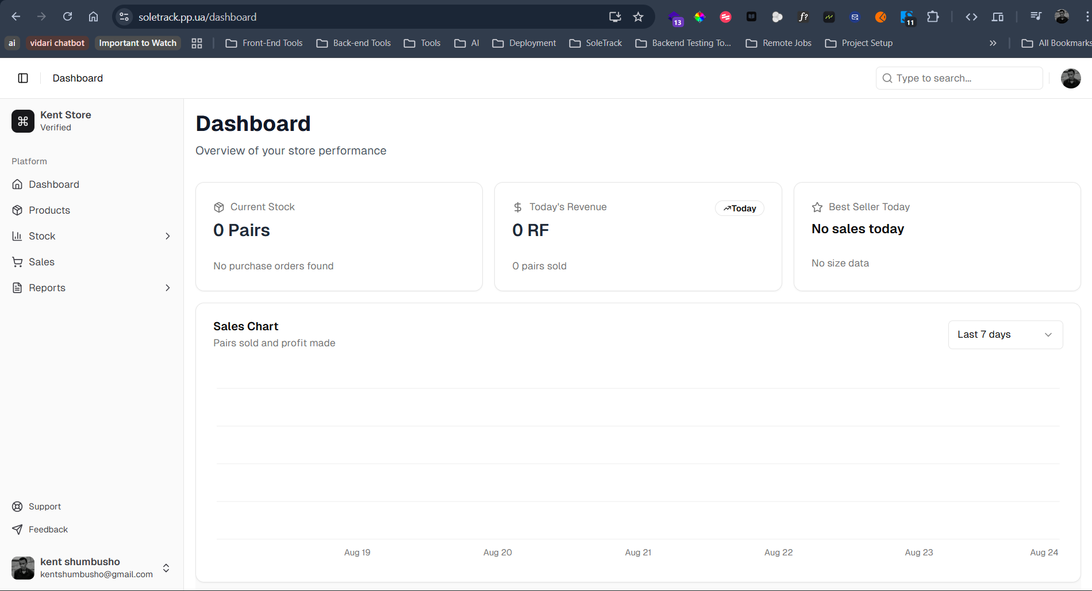1092x591 pixels.
Task: Open Dashboard from the sidebar
Action: pos(53,184)
